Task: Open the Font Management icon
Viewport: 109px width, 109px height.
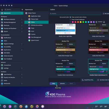Action: [x=29, y=37]
